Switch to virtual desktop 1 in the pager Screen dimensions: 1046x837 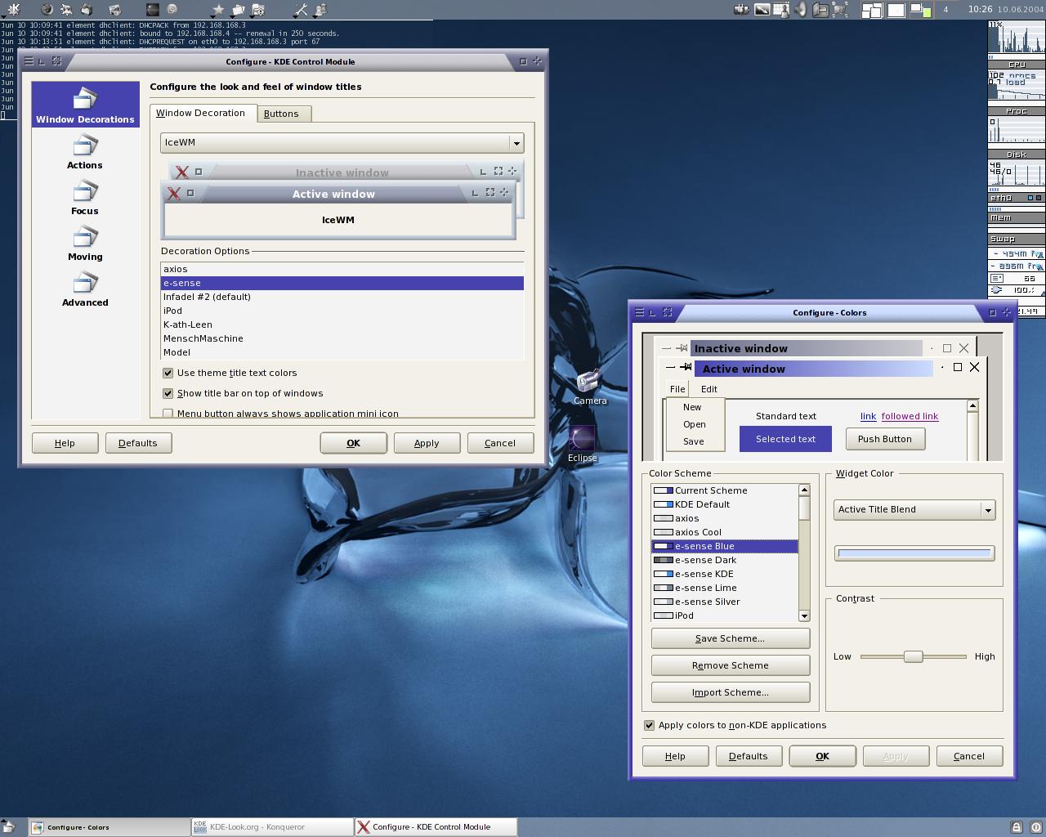pos(872,10)
